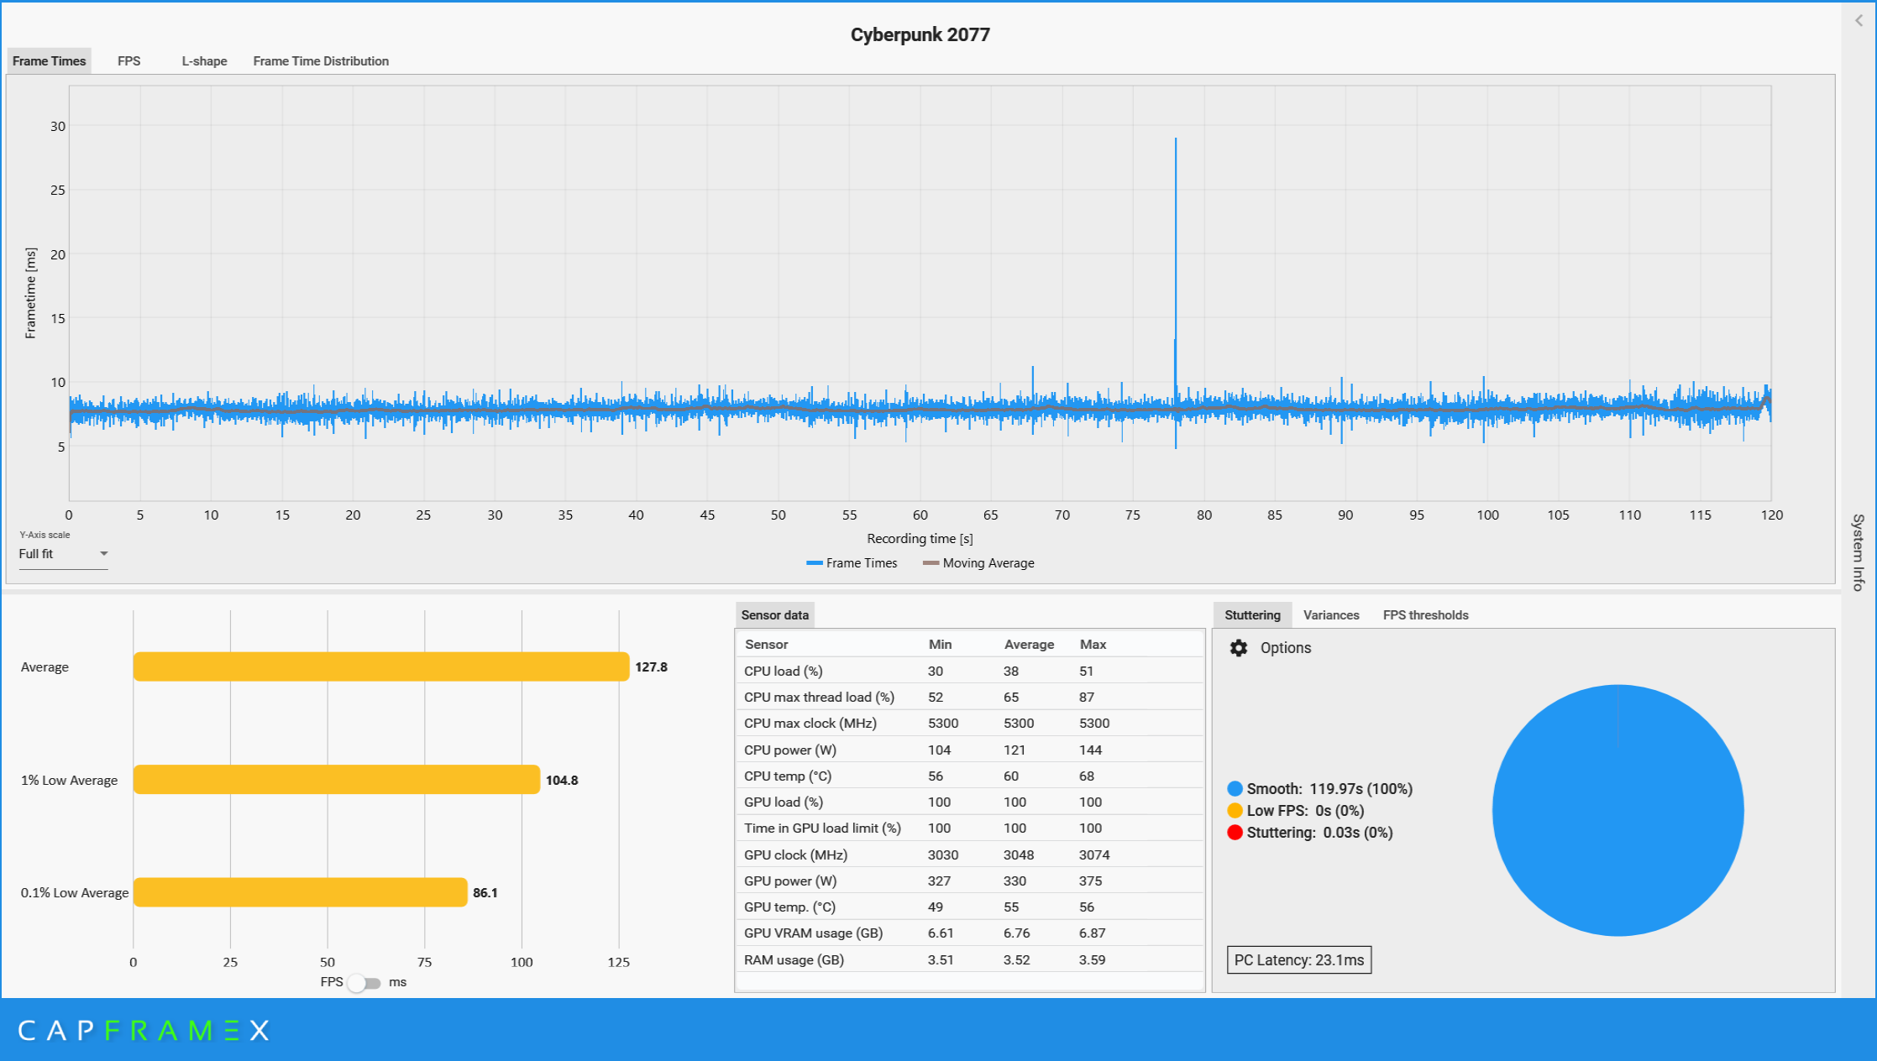Open the FPS thresholds tab
This screenshot has width=1877, height=1061.
pos(1425,615)
